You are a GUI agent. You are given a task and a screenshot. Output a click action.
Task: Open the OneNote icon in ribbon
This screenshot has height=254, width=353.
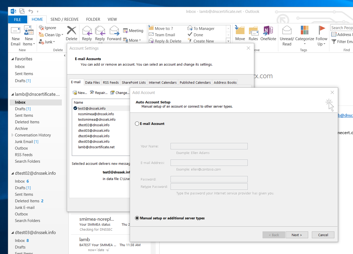click(268, 31)
